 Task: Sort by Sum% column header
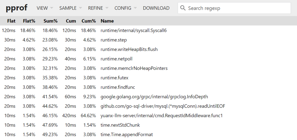point(50,21)
